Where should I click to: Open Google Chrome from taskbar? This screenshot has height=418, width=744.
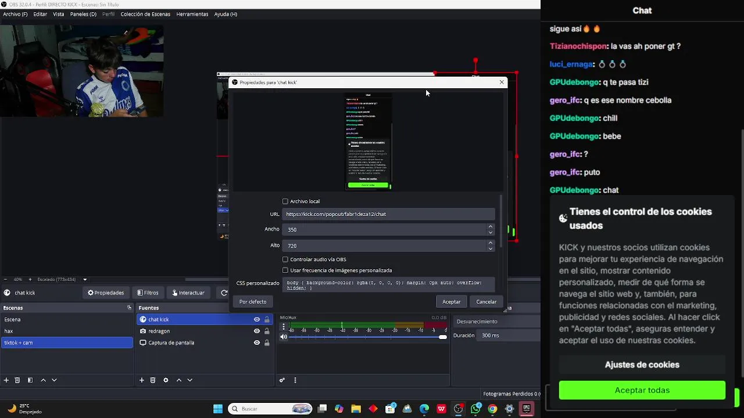point(492,409)
